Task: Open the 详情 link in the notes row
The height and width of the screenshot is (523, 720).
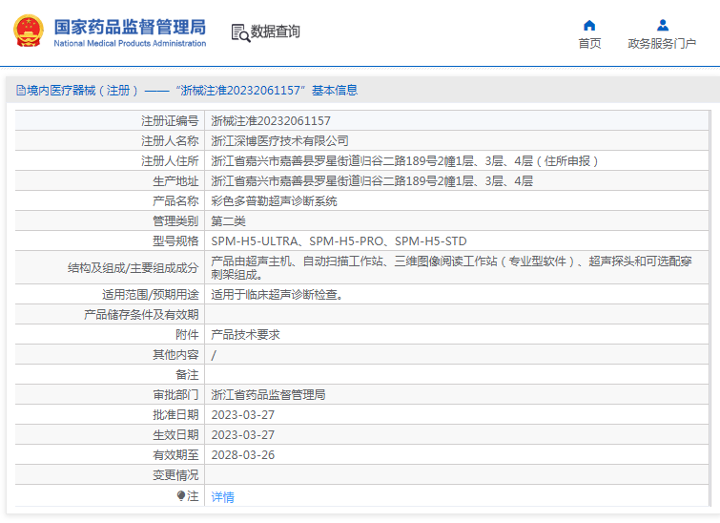Action: (222, 497)
